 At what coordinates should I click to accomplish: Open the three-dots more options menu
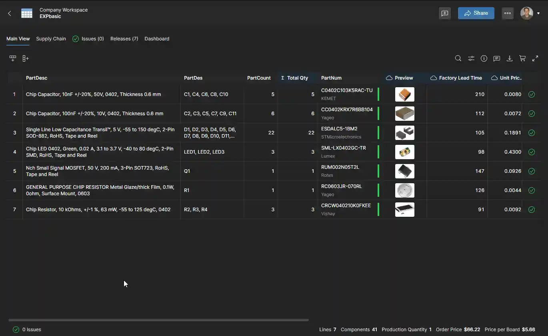click(x=508, y=13)
